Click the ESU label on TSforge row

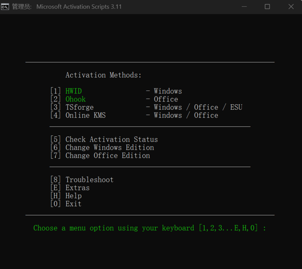[236, 107]
